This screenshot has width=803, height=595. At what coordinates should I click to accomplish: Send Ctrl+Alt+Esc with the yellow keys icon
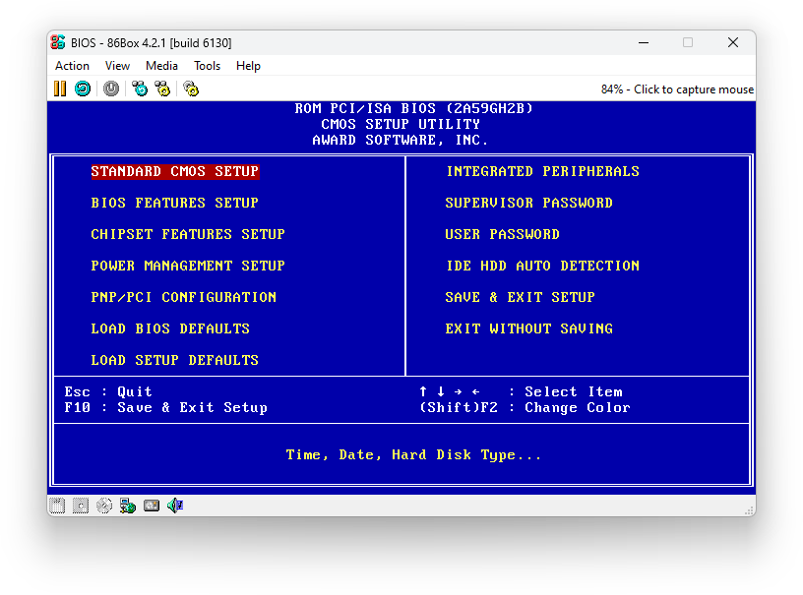(162, 89)
